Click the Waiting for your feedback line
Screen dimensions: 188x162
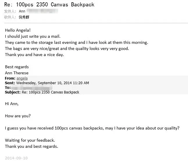(x=30, y=140)
